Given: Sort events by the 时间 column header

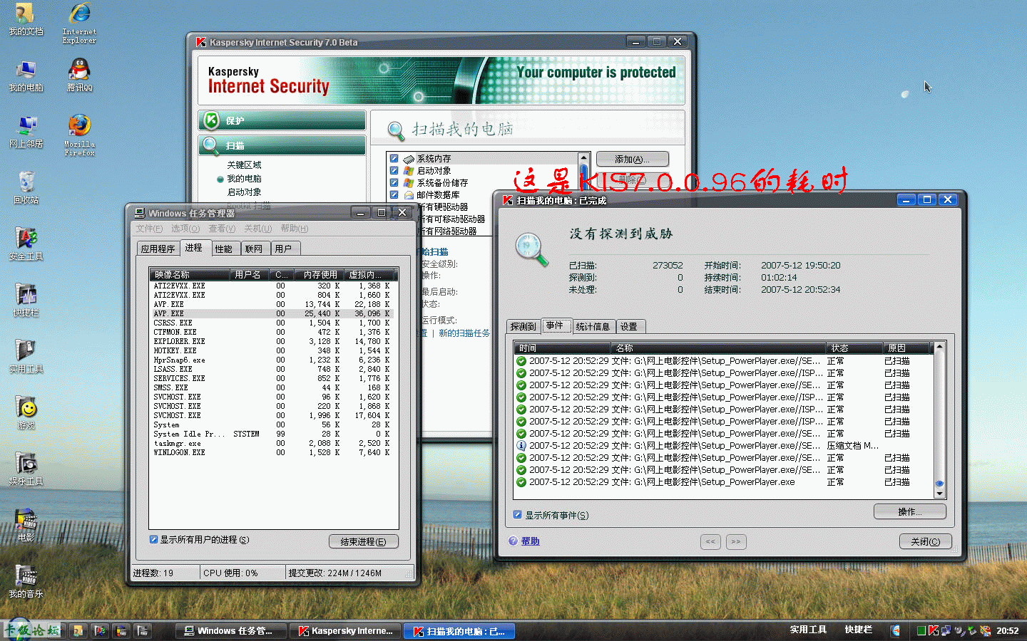Looking at the screenshot, I should click(563, 348).
